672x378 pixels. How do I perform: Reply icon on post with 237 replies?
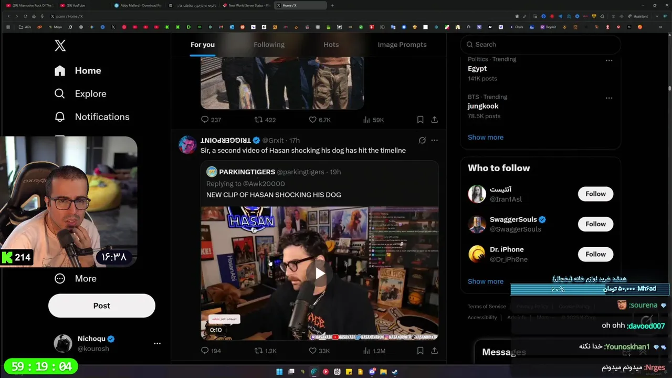tap(205, 120)
